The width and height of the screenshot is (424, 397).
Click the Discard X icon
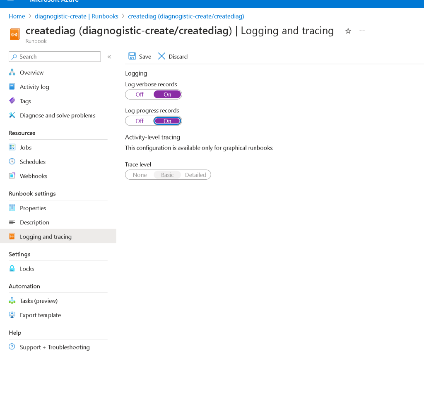[161, 56]
